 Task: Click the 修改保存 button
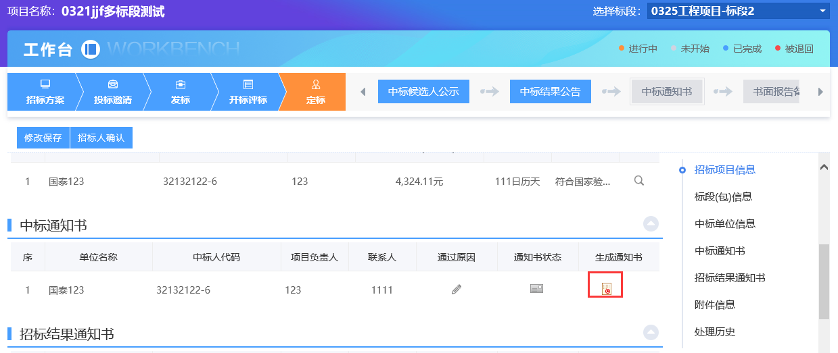43,138
